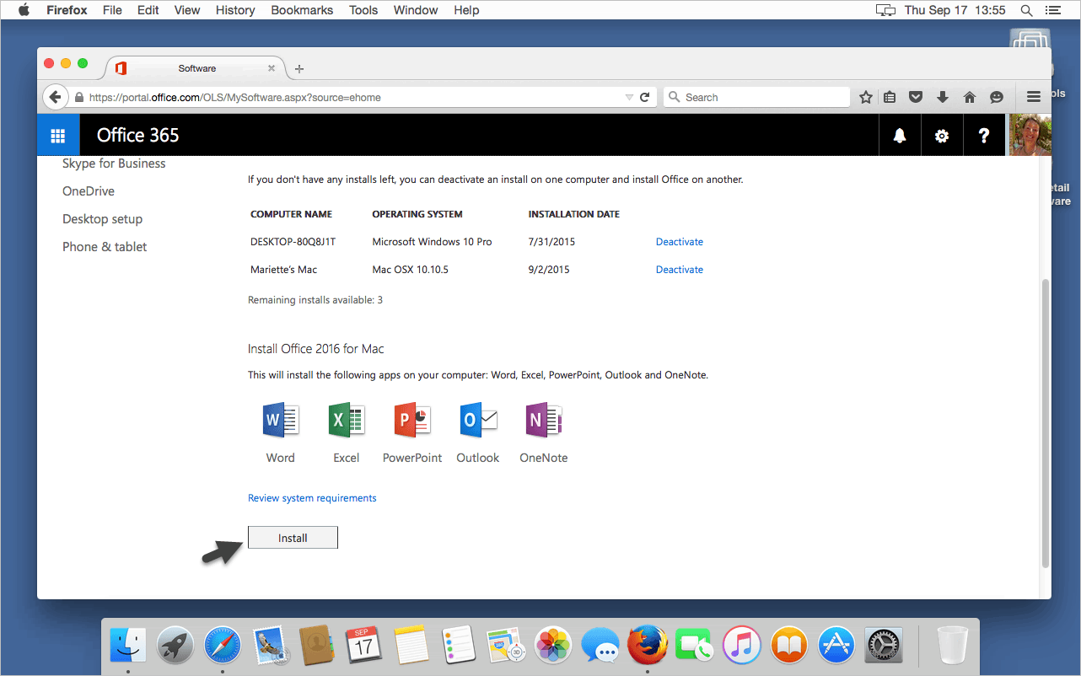
Task: Deactivate the Mariette's Mac install
Action: click(680, 270)
